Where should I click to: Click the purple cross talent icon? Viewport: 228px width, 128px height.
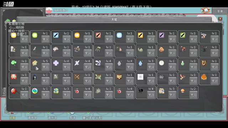[56, 63]
